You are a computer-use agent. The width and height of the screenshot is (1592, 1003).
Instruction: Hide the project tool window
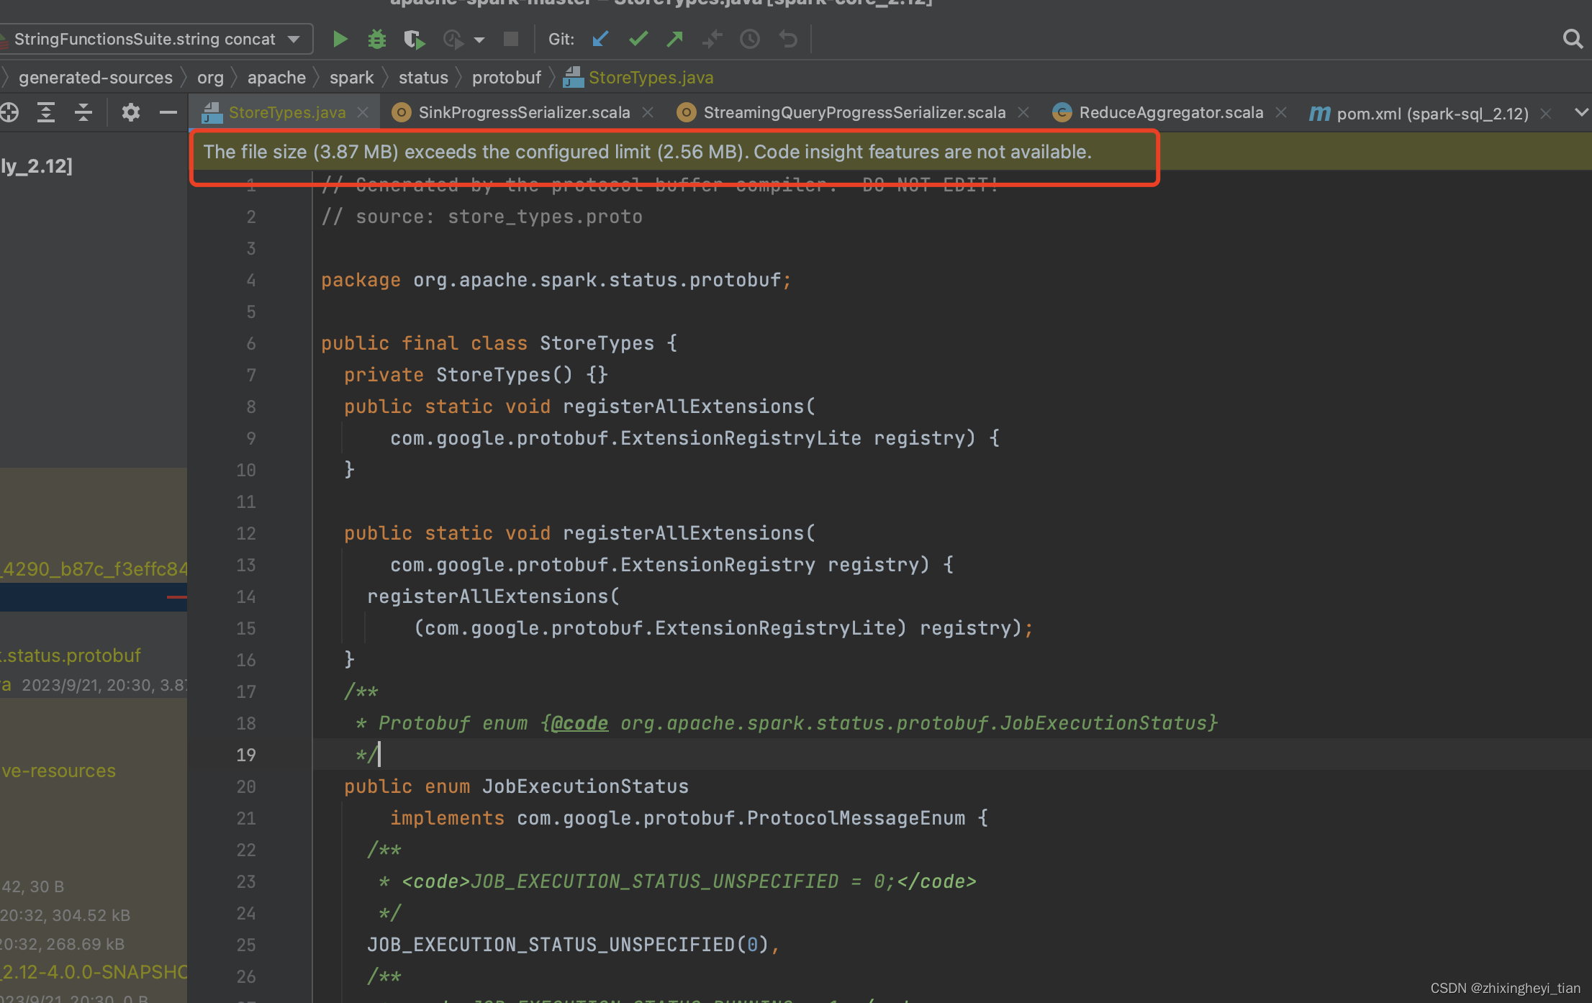pyautogui.click(x=168, y=112)
